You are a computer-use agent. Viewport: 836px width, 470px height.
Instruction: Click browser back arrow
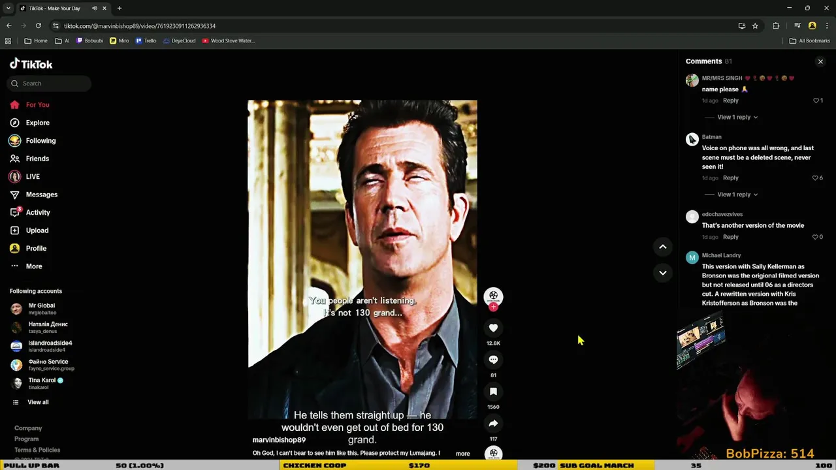point(9,25)
